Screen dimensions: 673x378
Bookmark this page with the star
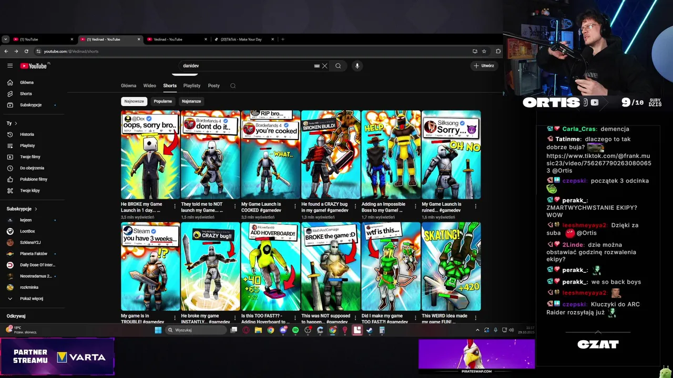point(484,51)
